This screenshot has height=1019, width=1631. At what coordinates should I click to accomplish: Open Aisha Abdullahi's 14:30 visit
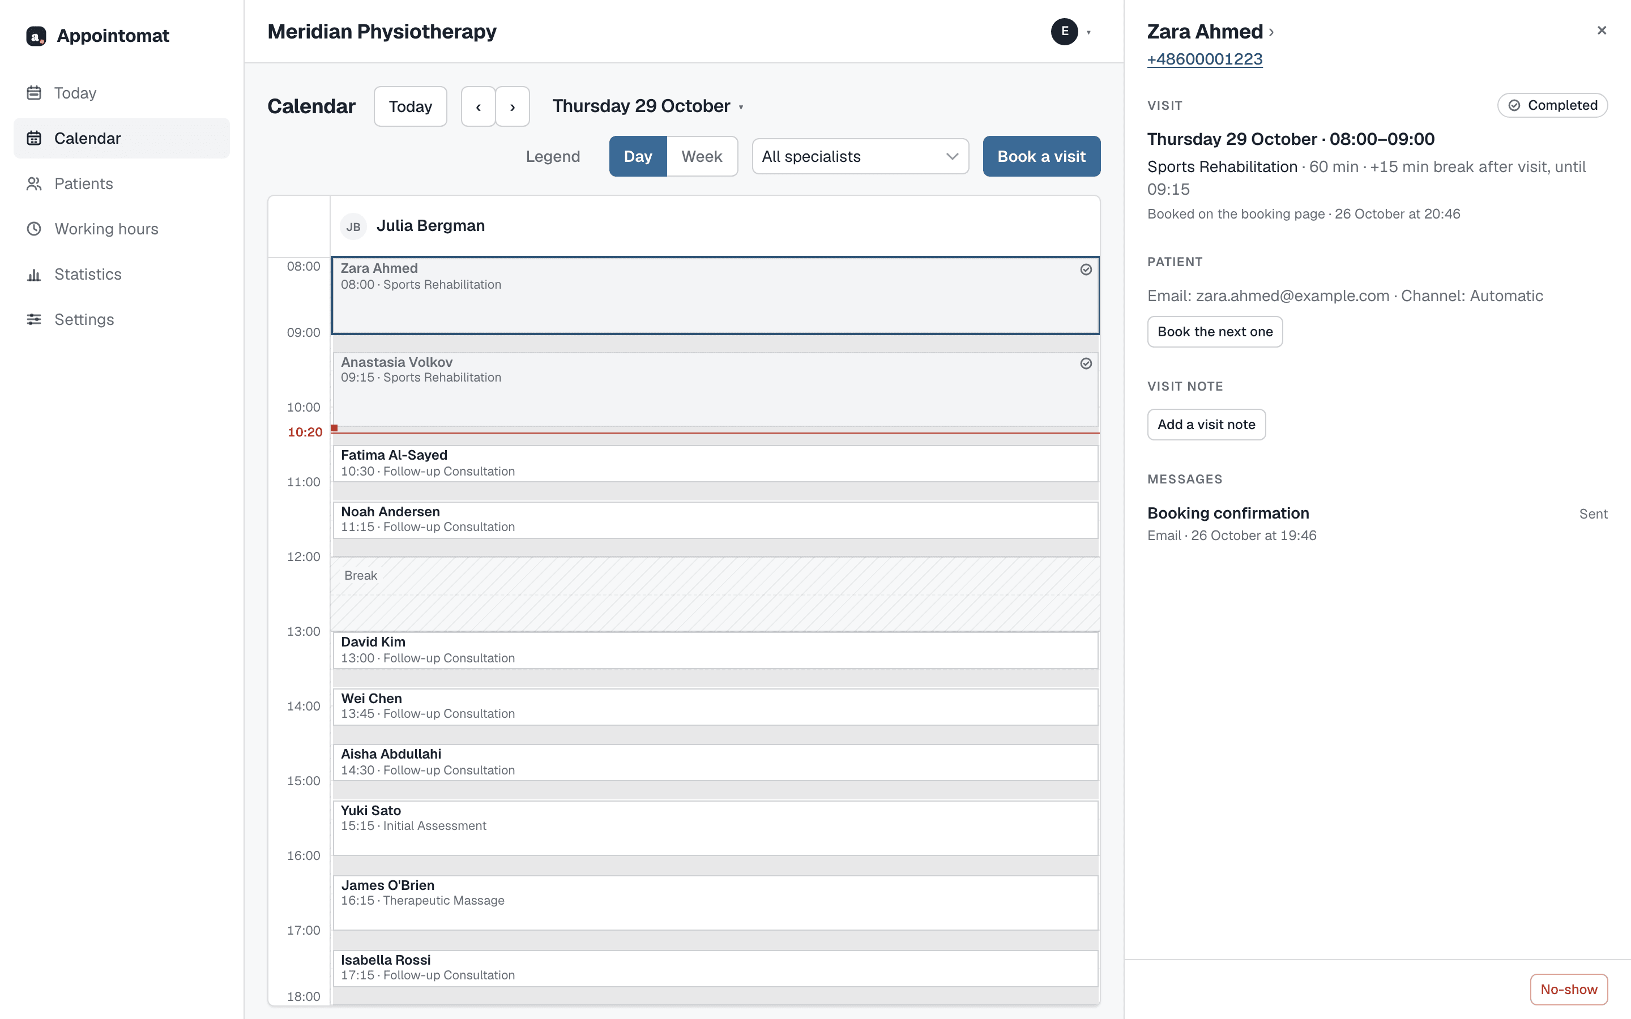point(715,762)
